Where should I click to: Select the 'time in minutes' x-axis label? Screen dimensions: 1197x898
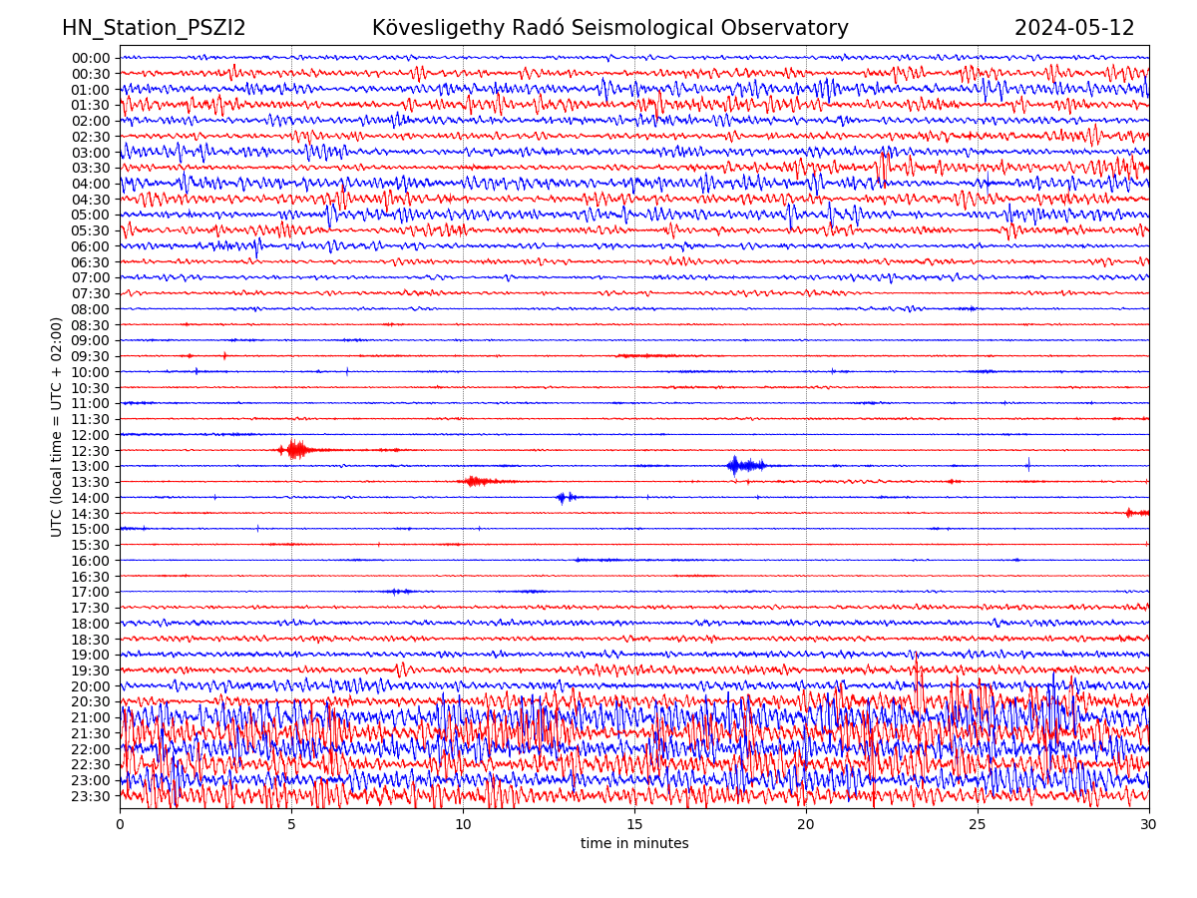(634, 843)
